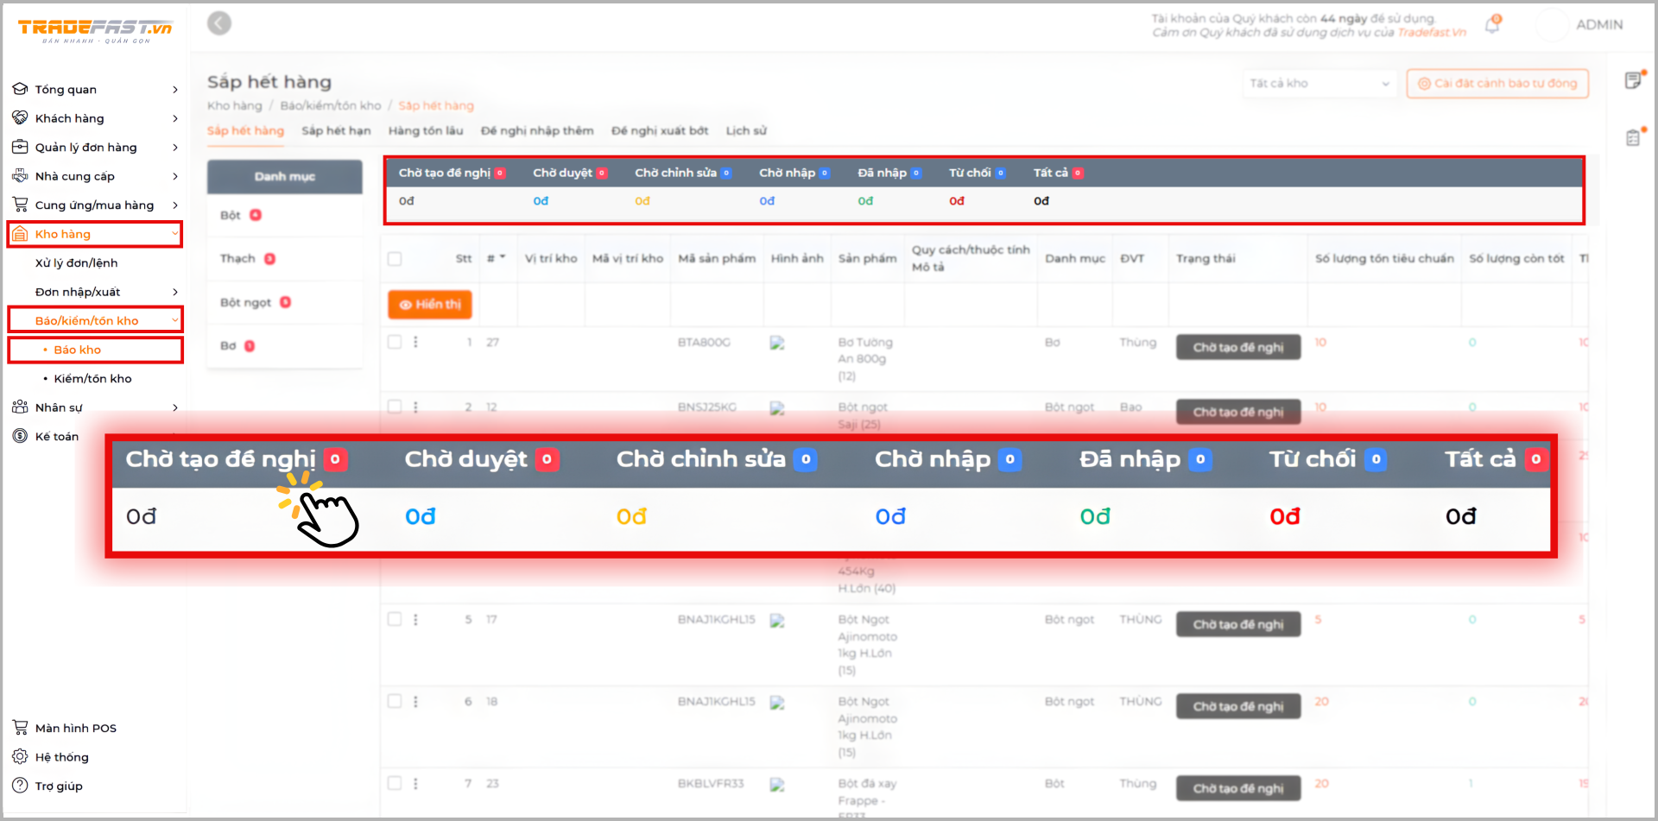1658x821 pixels.
Task: Open the Hàng tồn lâu tab
Action: pos(425,131)
